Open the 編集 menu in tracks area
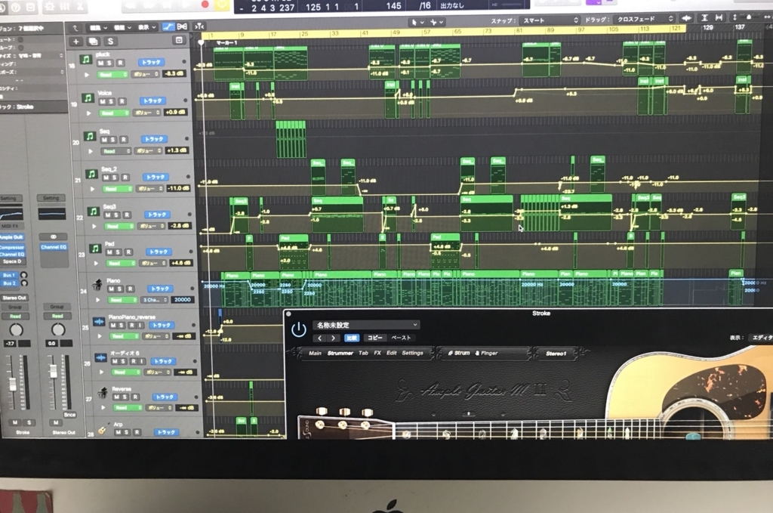Image resolution: width=773 pixels, height=513 pixels. 97,28
